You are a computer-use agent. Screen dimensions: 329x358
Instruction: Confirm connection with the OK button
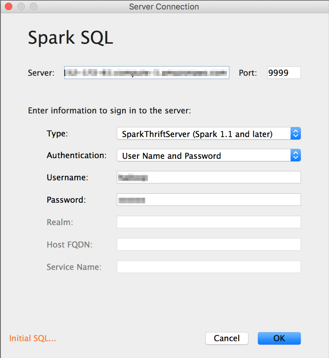279,338
